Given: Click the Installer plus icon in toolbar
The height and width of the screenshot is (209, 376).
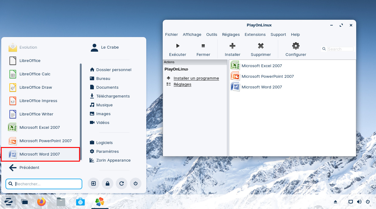Looking at the screenshot, I should [232, 46].
